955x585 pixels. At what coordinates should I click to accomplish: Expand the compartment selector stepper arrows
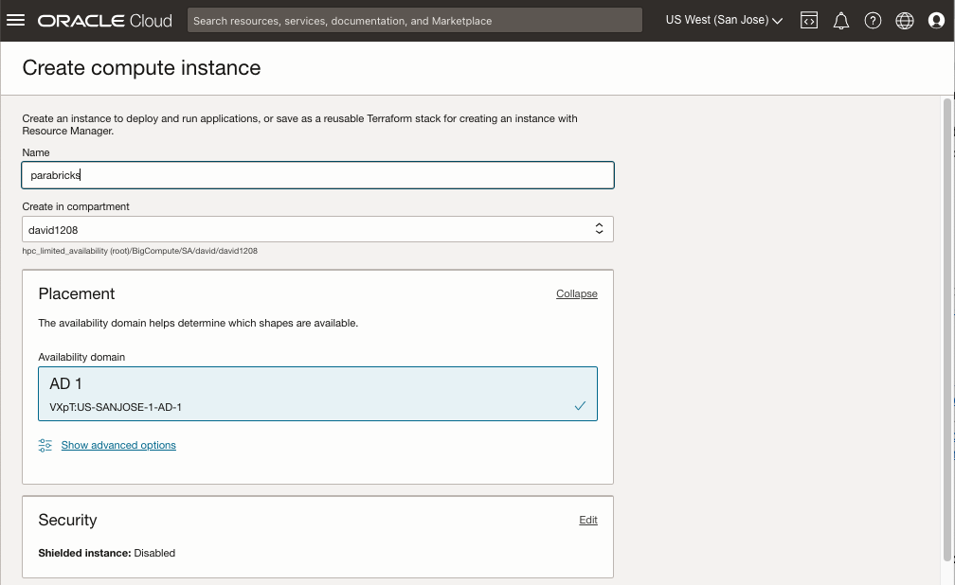click(599, 228)
